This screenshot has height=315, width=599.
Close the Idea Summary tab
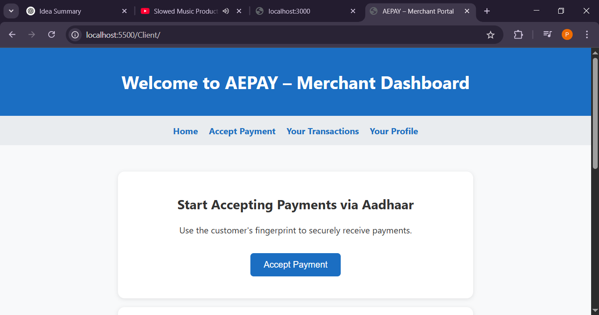tap(124, 11)
